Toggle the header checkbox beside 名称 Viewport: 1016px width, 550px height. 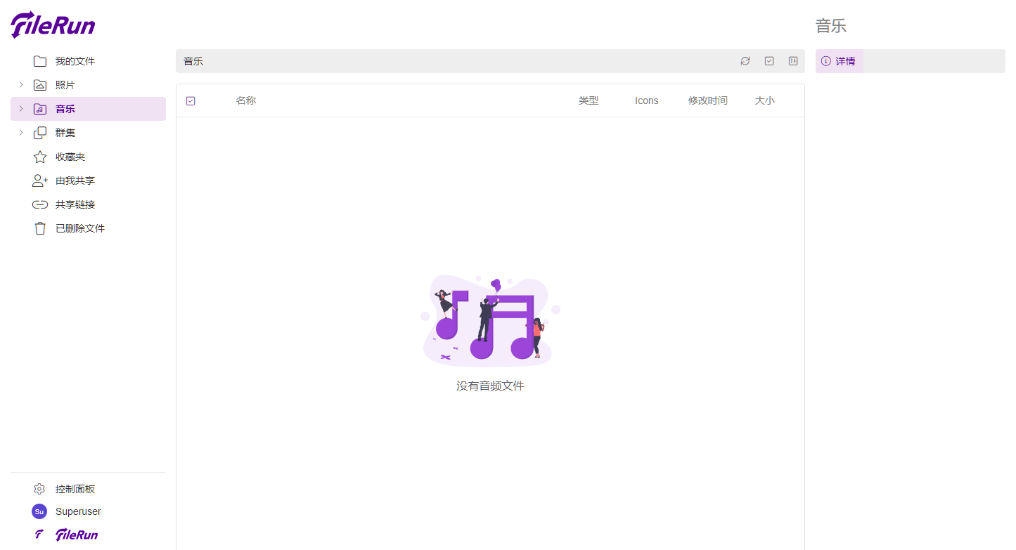[x=191, y=101]
